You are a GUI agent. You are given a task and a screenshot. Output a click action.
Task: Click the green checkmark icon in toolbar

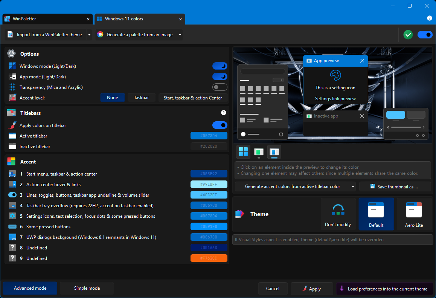click(x=408, y=35)
